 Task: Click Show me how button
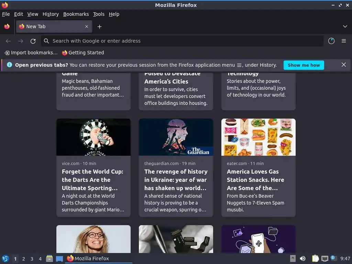point(304,65)
